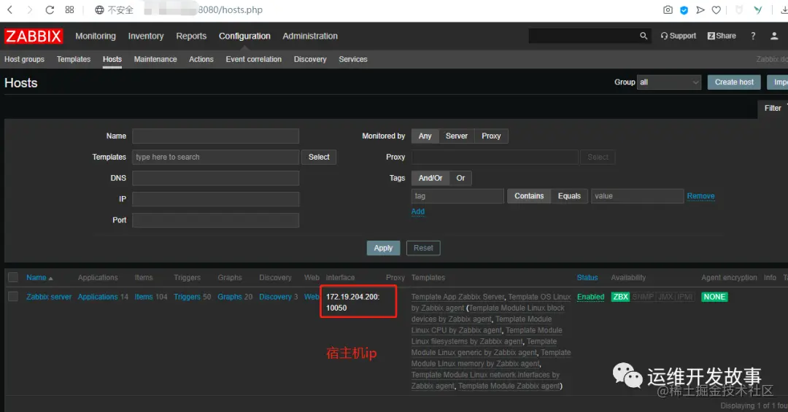Open the Inventory menu
This screenshot has height=412, width=788.
[x=146, y=36]
